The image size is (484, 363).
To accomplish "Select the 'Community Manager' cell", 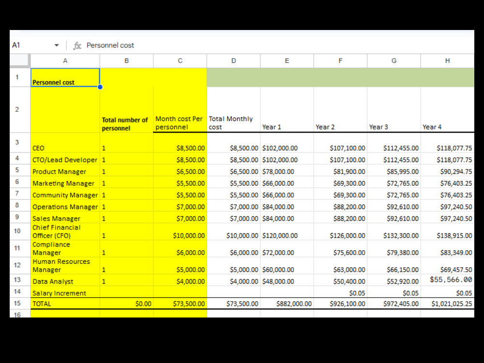I will 65,194.
